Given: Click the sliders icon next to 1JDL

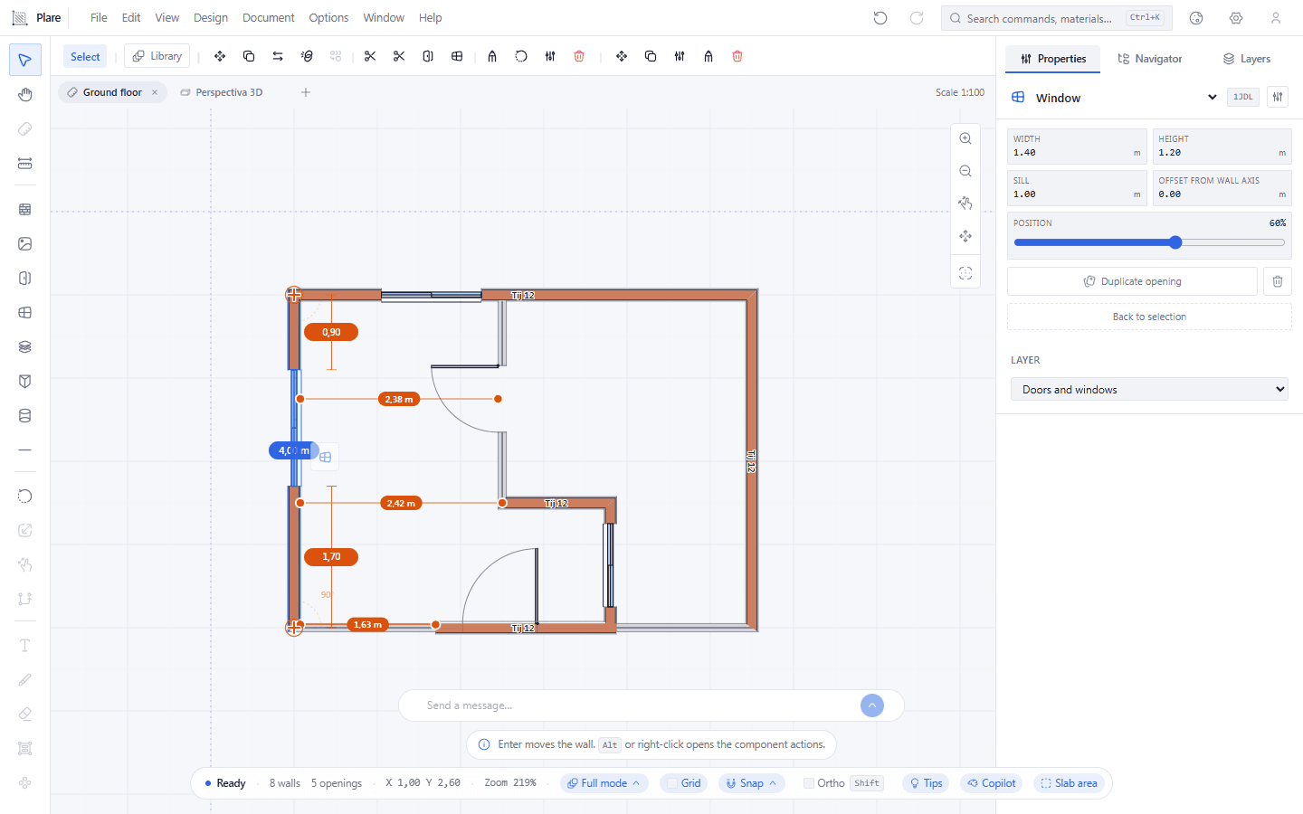Looking at the screenshot, I should (1278, 97).
